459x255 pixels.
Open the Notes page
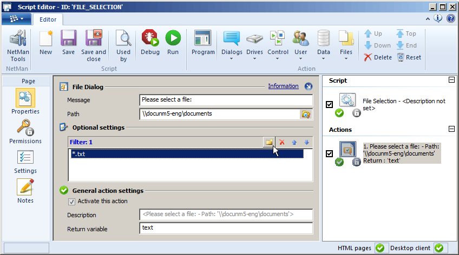point(25,191)
